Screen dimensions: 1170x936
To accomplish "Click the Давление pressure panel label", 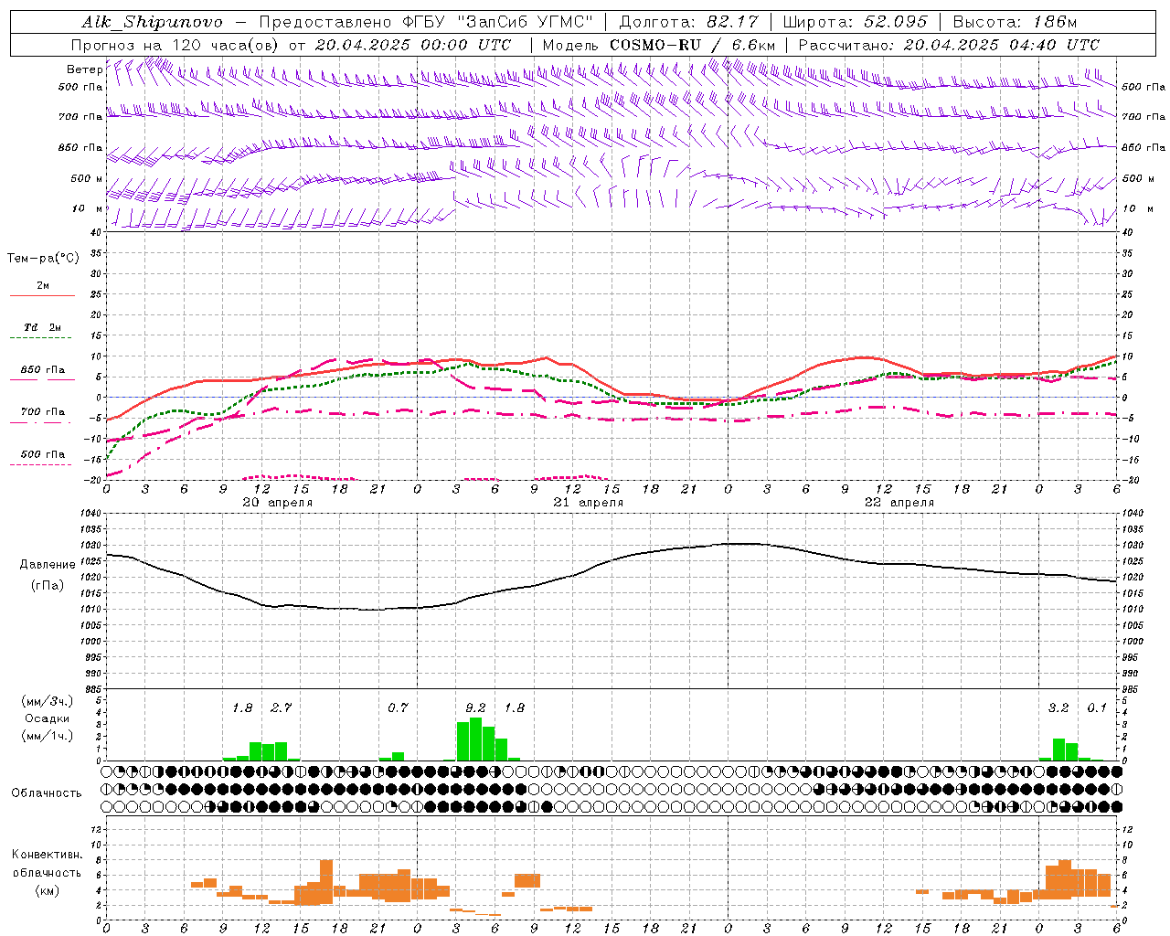I will pyautogui.click(x=48, y=565).
